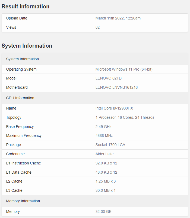This screenshot has height=218, width=190.
Task: Select the Package value Socket 1700 LGA
Action: pyautogui.click(x=110, y=145)
